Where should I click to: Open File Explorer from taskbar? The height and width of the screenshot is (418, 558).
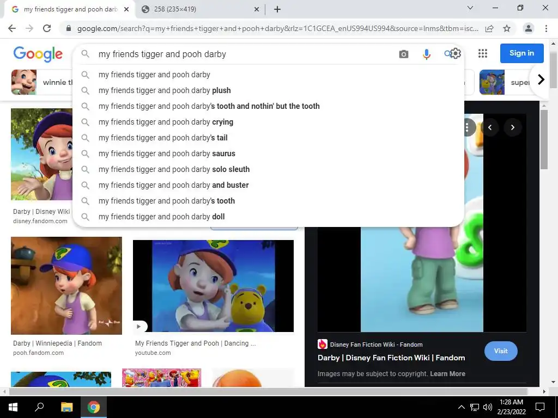[66, 407]
